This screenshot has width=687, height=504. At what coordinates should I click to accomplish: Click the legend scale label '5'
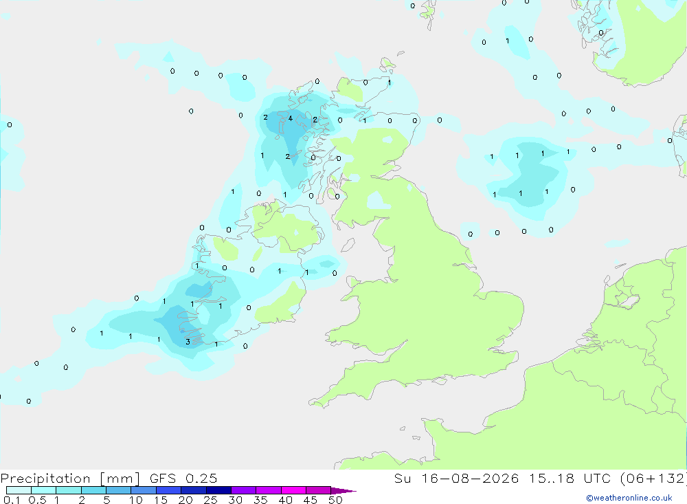[x=106, y=500]
